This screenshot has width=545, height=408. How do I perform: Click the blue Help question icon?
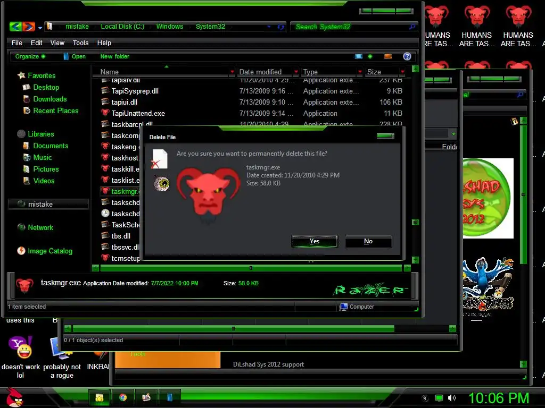click(x=407, y=56)
